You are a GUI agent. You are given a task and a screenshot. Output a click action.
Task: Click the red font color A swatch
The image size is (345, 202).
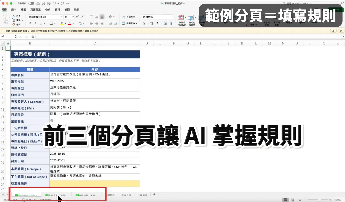click(70, 23)
